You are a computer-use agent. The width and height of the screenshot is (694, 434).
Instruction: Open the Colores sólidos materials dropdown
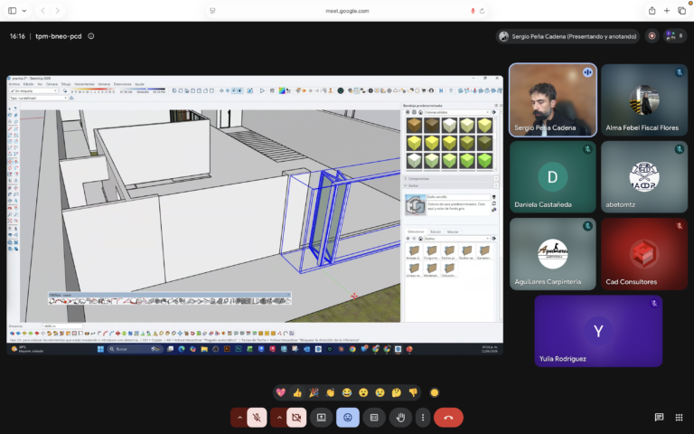457,112
